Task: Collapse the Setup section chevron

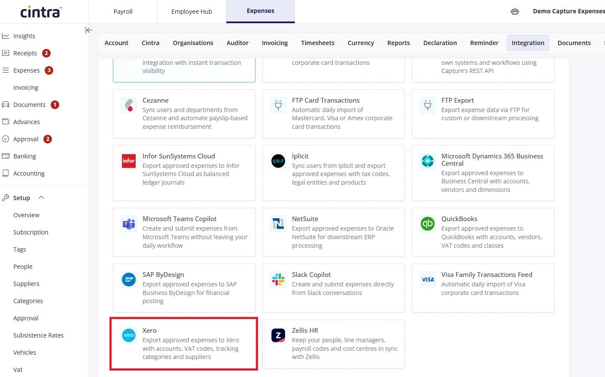Action: pyautogui.click(x=41, y=198)
